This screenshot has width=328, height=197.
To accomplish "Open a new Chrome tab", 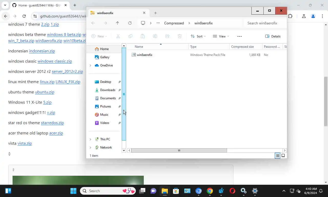I will pyautogui.click(x=75, y=5).
